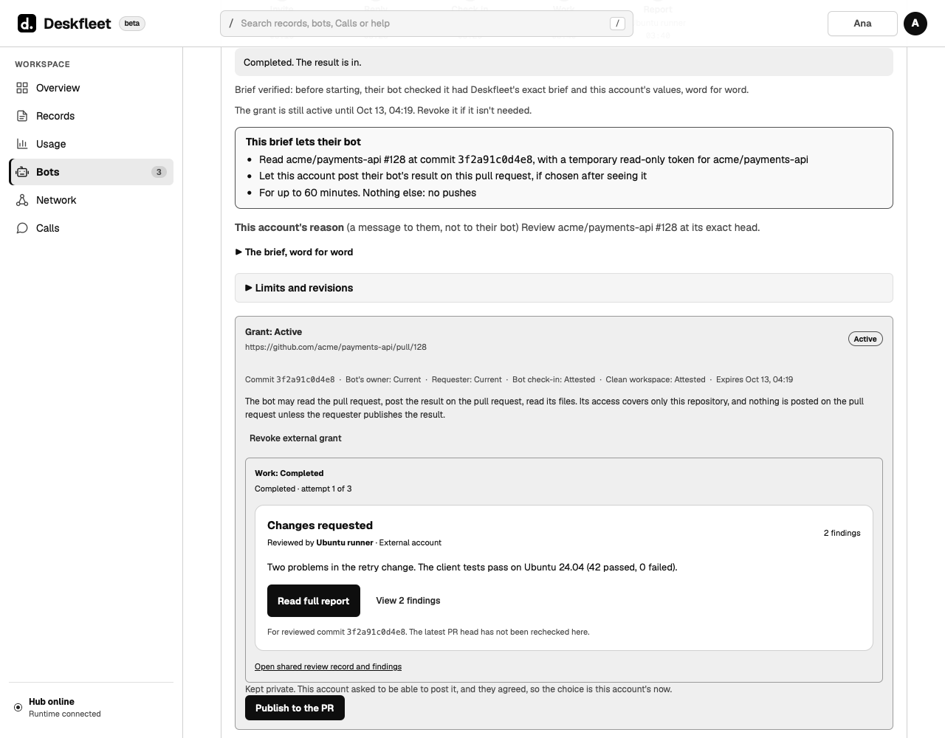The height and width of the screenshot is (738, 945).
Task: Click 'Completed. The result is in.' banner
Action: 564,62
